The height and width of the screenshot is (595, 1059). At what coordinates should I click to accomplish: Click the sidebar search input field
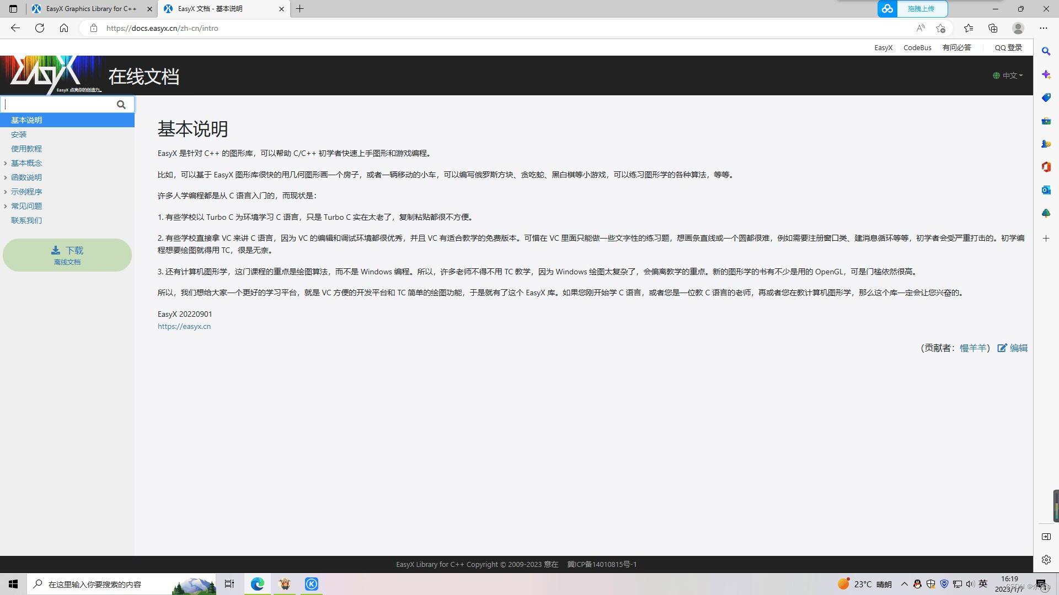58,105
